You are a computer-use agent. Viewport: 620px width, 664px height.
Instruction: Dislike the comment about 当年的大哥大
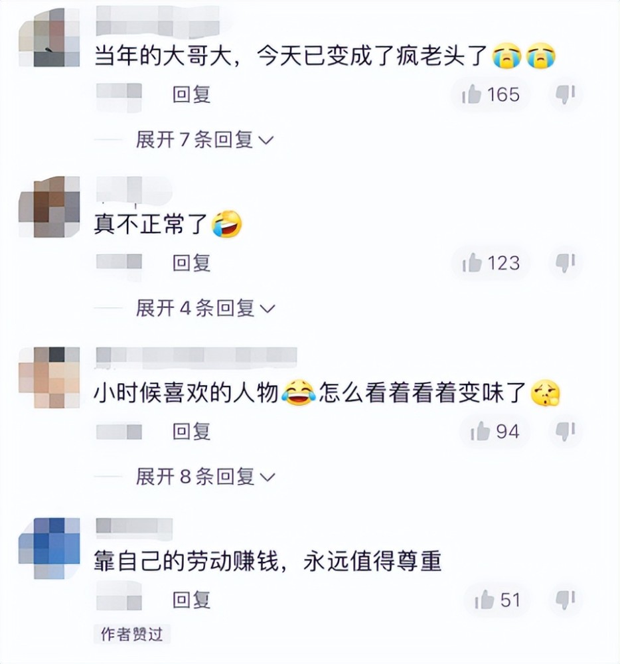pos(566,94)
